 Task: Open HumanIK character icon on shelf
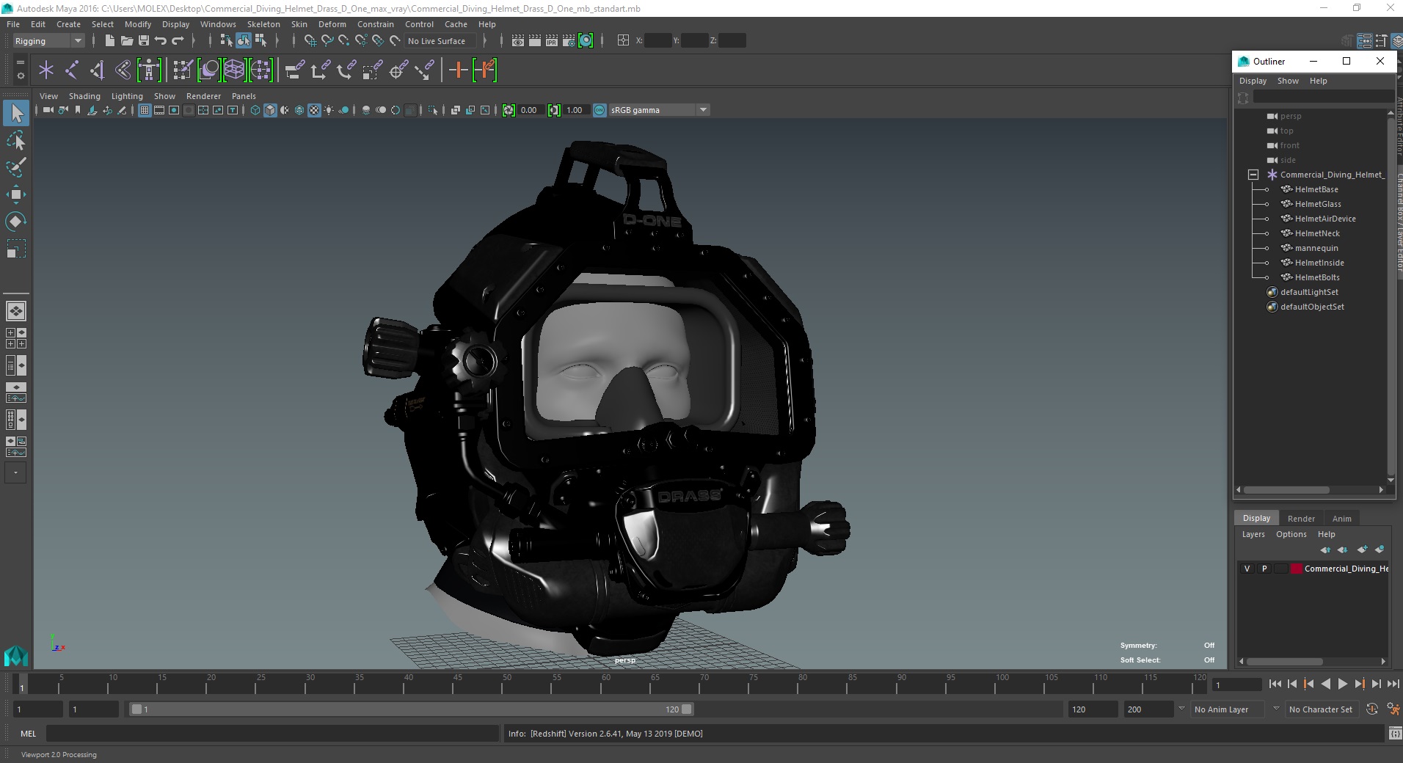[x=149, y=70]
